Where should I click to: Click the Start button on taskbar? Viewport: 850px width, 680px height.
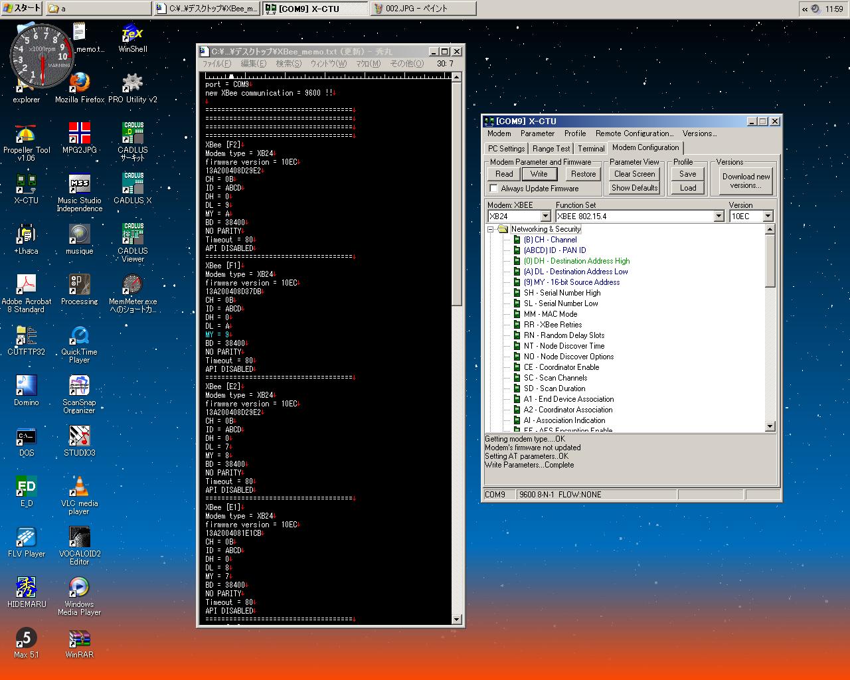tap(22, 9)
